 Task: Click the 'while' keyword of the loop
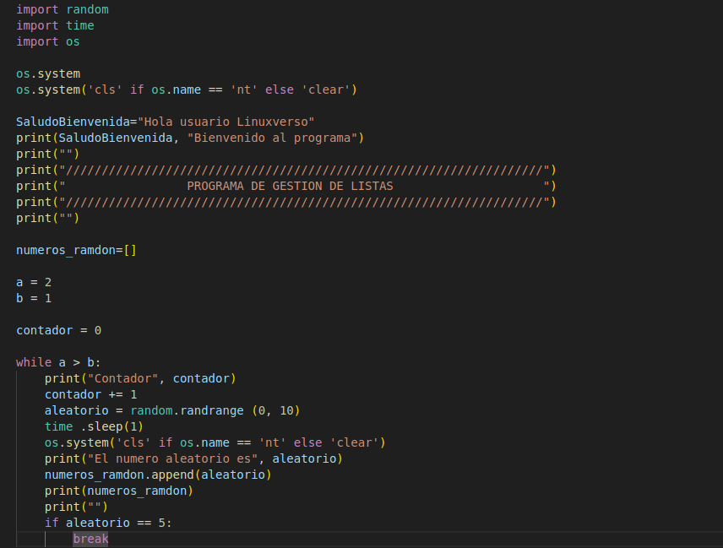pos(34,362)
